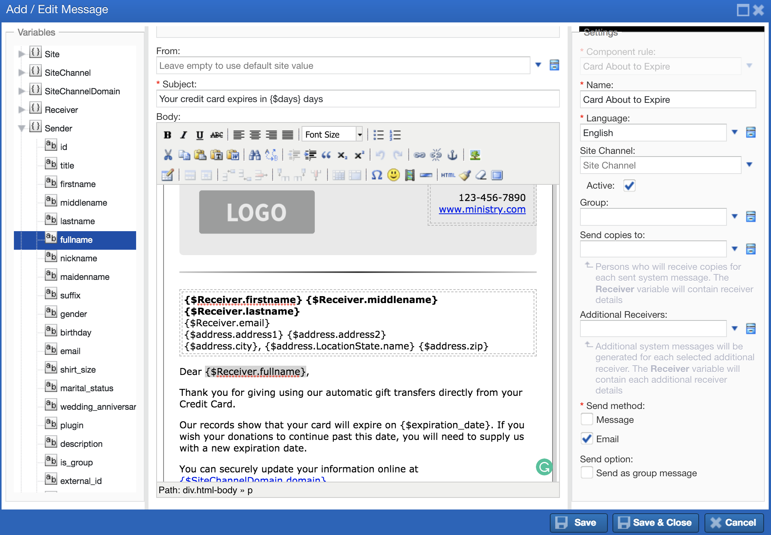This screenshot has height=535, width=771.
Task: Insert a special character symbol
Action: tap(377, 175)
